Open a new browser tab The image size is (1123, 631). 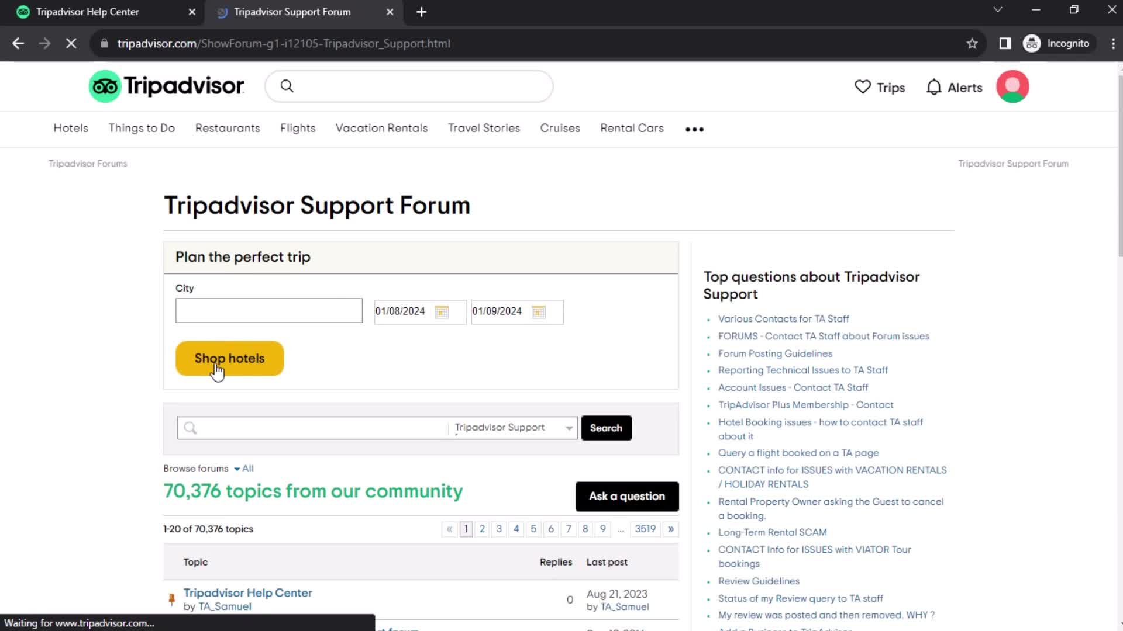coord(421,12)
